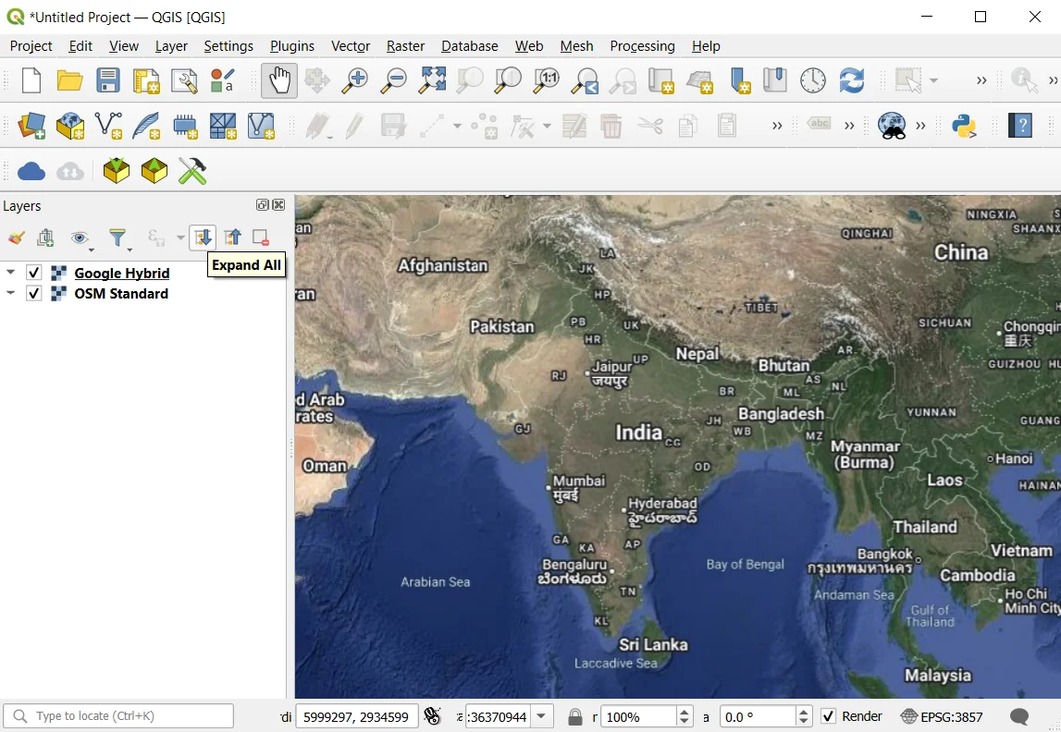Viewport: 1061px width, 732px height.
Task: Select the Pan Map tool
Action: 278,80
